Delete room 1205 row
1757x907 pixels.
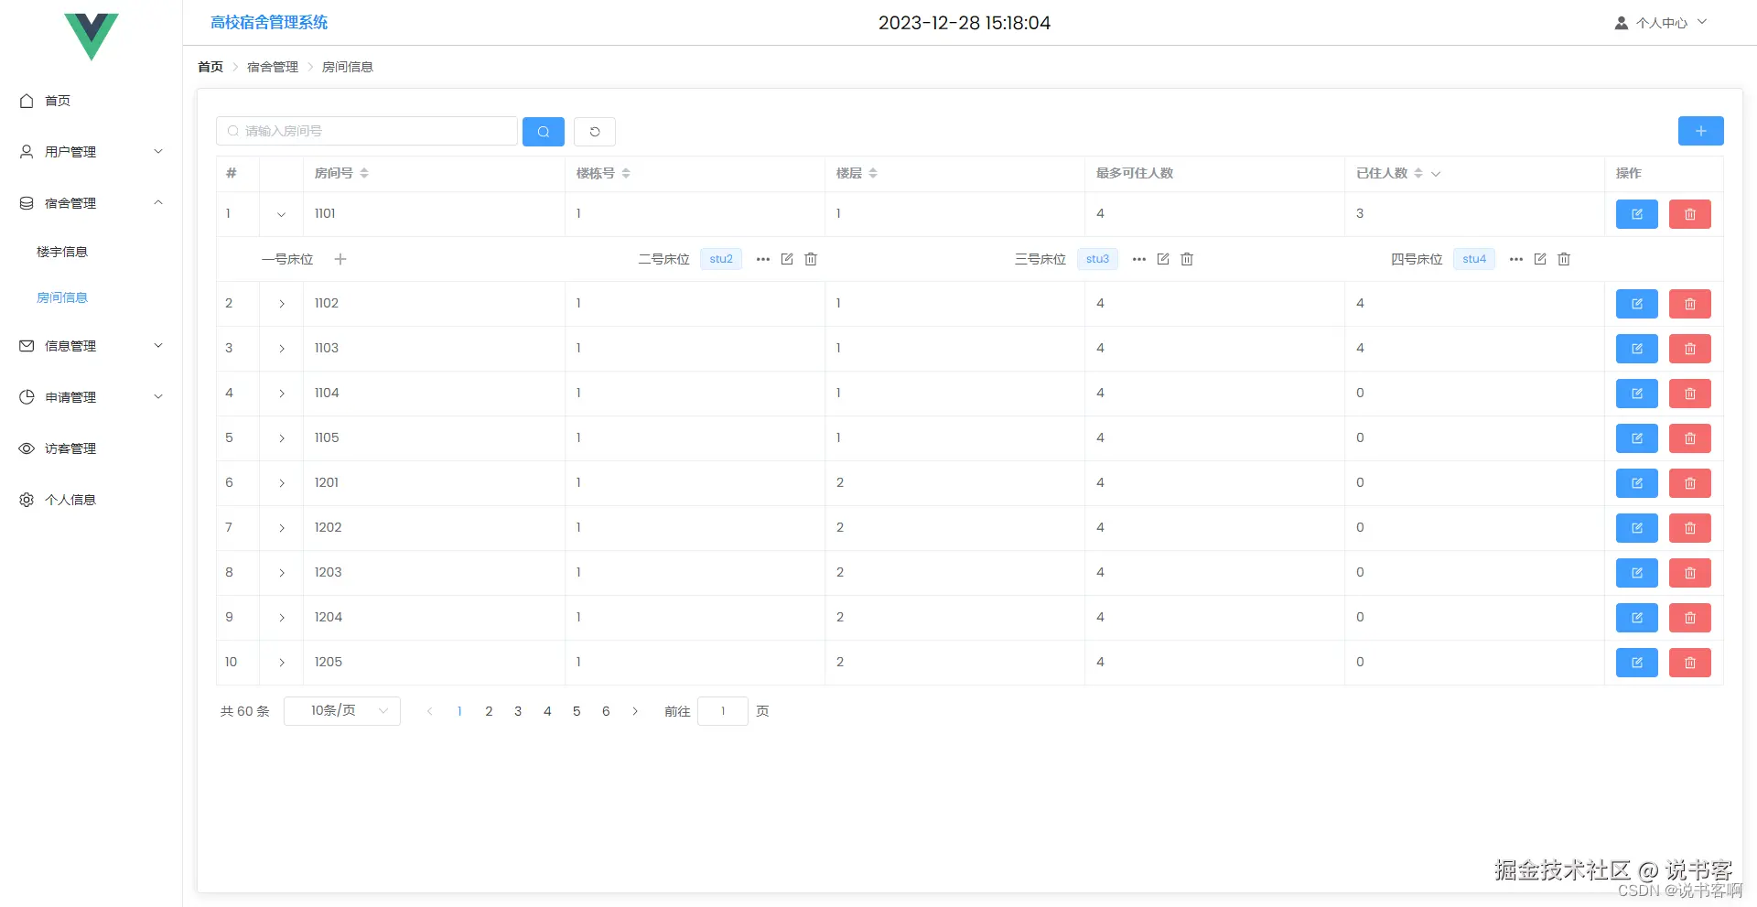pyautogui.click(x=1690, y=663)
